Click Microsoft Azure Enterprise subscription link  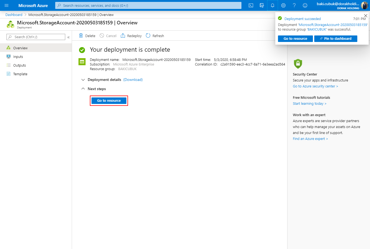point(134,64)
